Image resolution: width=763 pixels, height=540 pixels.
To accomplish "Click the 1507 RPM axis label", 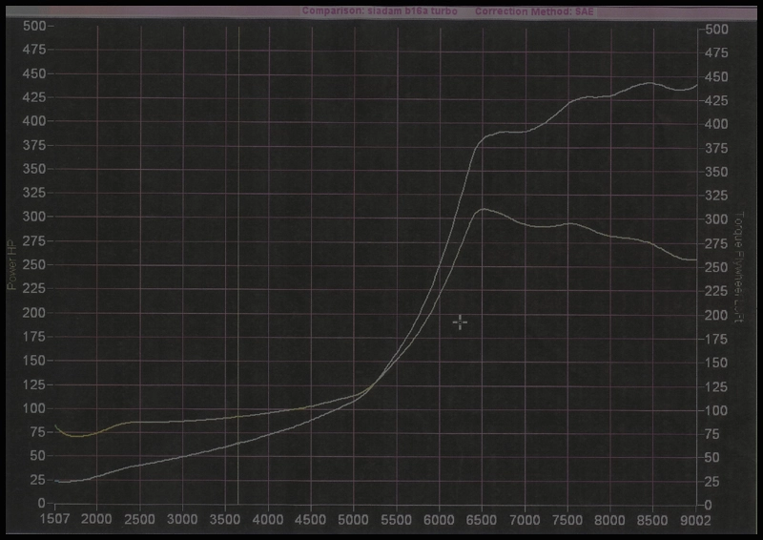I will (54, 520).
